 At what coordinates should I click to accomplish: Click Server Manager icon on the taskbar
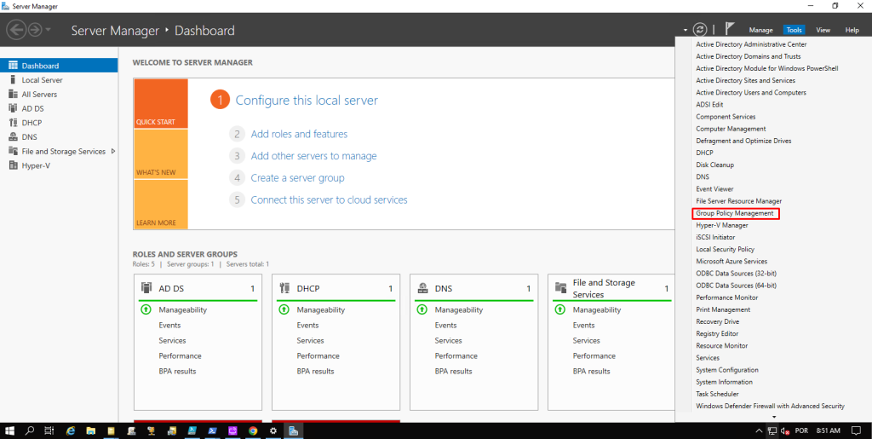[x=294, y=430]
